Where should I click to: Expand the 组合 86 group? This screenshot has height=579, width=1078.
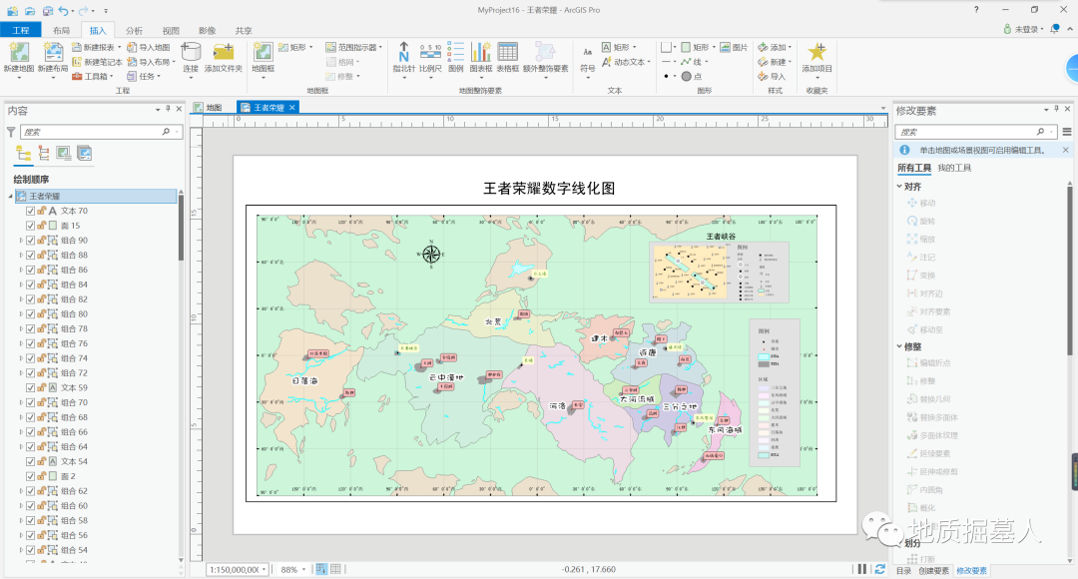[21, 270]
